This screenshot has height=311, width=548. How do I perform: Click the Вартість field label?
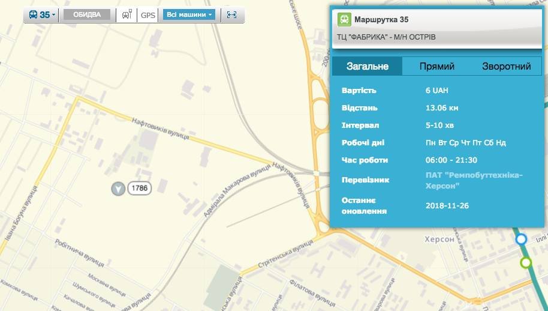(359, 90)
